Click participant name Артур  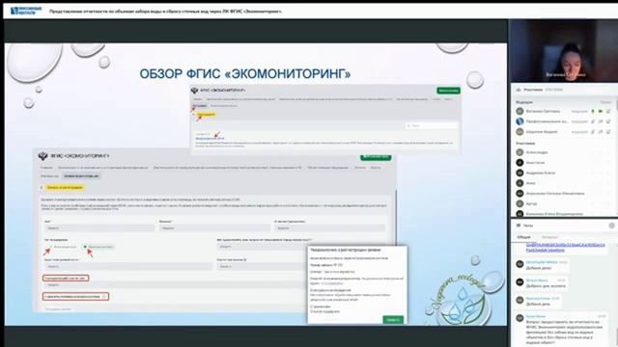point(531,203)
